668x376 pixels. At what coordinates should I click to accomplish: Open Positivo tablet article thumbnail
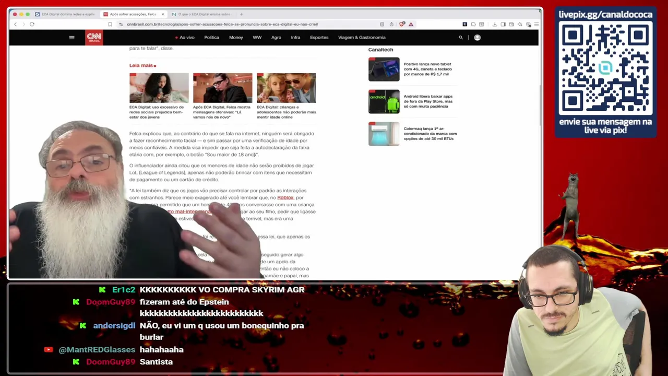click(384, 69)
